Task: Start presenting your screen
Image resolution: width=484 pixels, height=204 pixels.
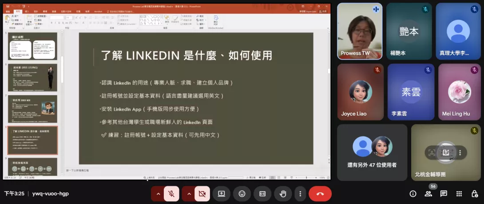Action: point(222,194)
